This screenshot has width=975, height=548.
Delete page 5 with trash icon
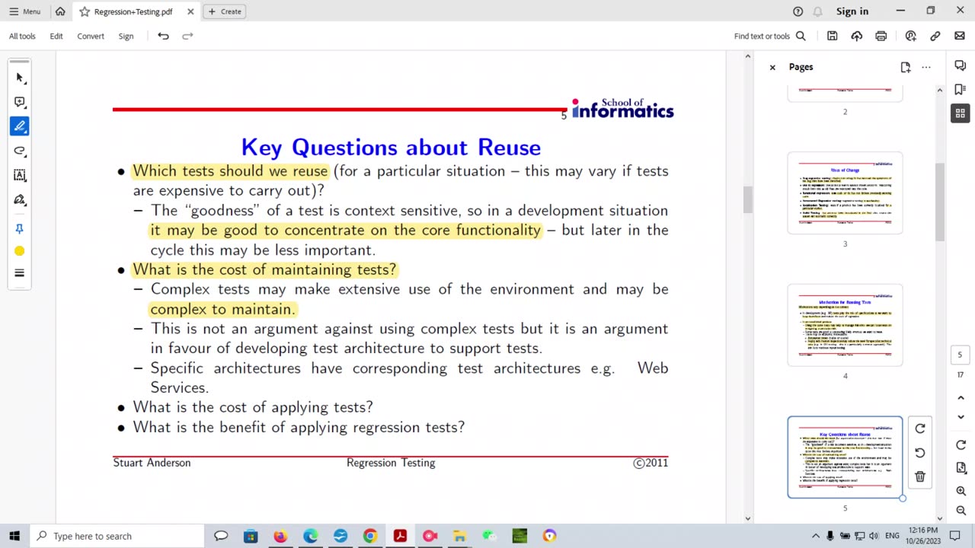point(920,476)
